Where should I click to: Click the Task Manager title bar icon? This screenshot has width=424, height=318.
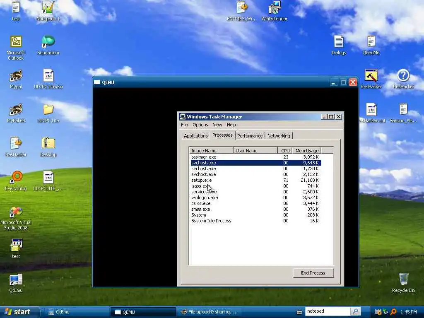pos(183,116)
